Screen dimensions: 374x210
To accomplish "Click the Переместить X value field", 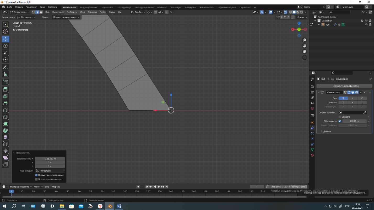I will click(50, 159).
